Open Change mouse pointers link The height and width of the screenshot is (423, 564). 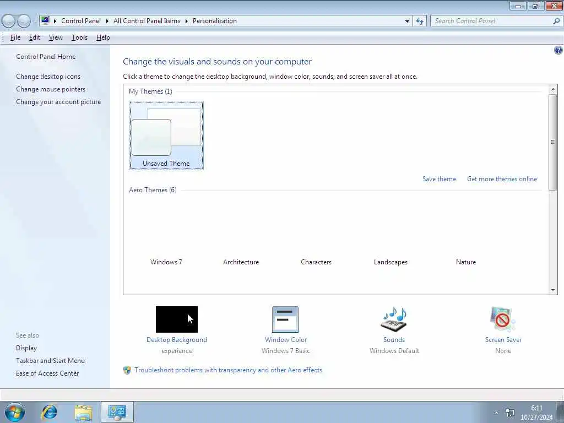click(x=51, y=89)
